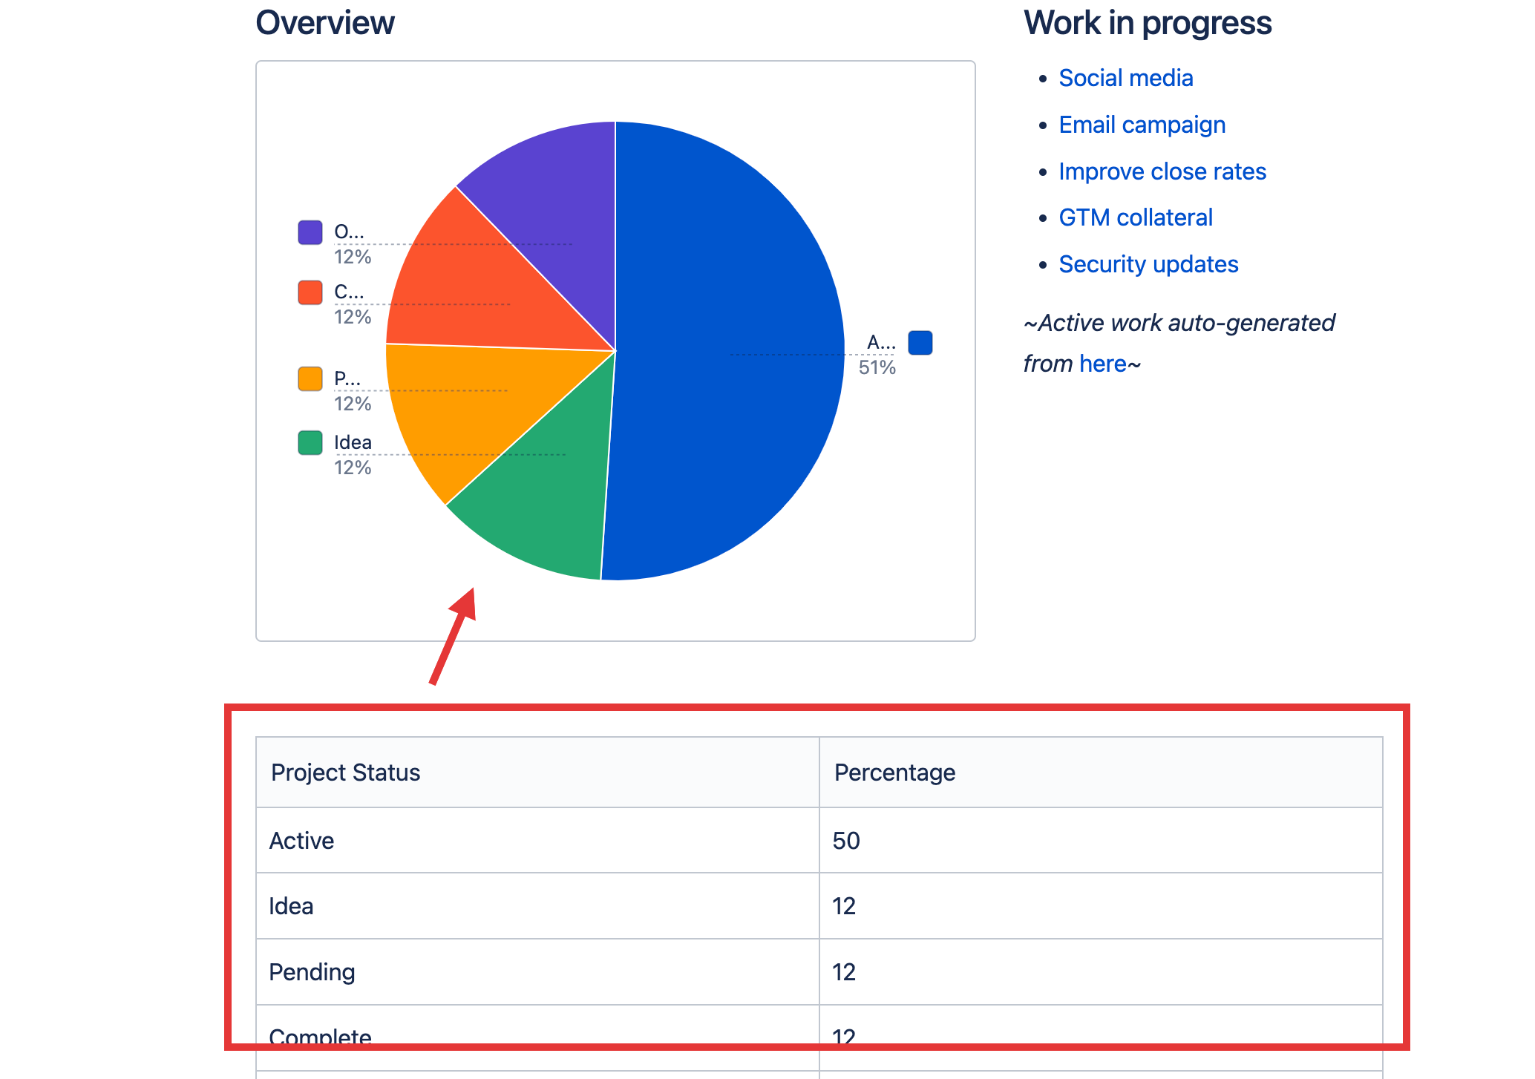Click the 51% legend value

coord(877,367)
